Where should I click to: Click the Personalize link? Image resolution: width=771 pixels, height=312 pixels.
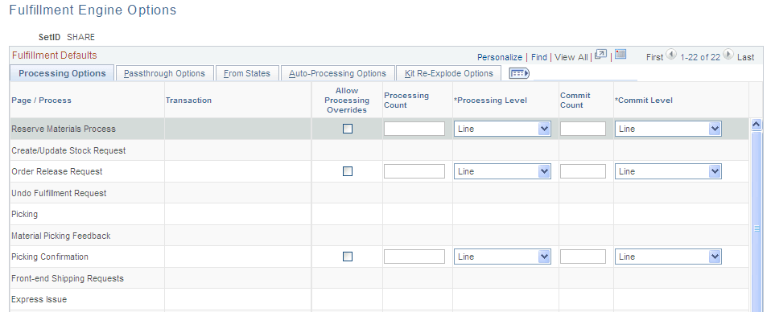[x=500, y=57]
